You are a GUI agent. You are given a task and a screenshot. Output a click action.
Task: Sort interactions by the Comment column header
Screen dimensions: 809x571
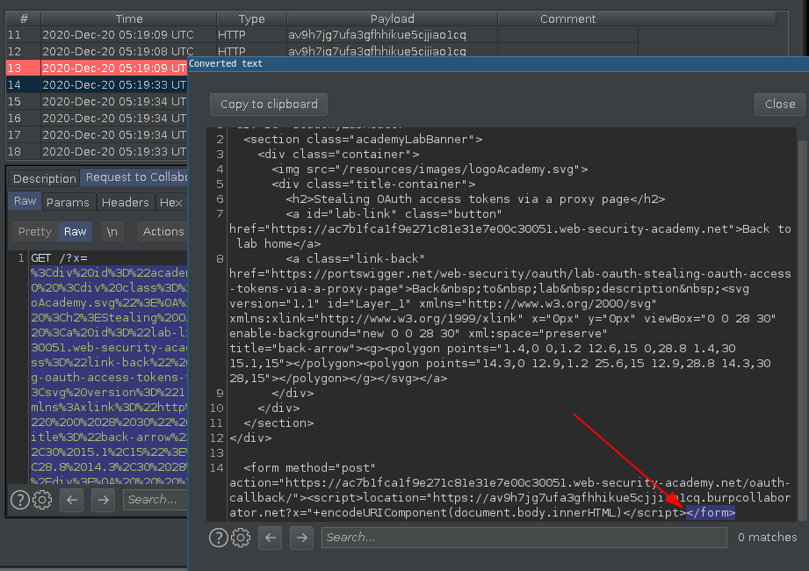[x=567, y=19]
